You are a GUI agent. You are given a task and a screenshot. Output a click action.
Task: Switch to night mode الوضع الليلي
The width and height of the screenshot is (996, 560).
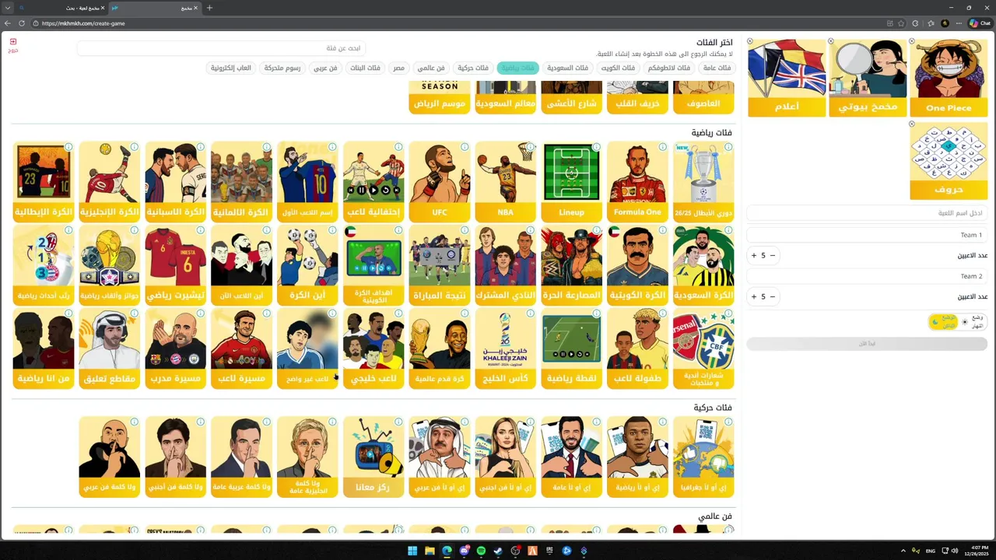coord(943,321)
